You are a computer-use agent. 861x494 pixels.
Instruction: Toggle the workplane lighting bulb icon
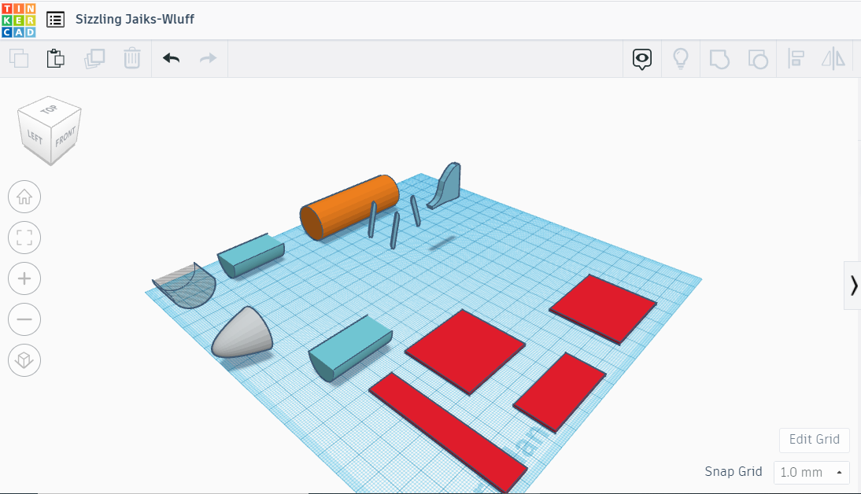(x=681, y=58)
